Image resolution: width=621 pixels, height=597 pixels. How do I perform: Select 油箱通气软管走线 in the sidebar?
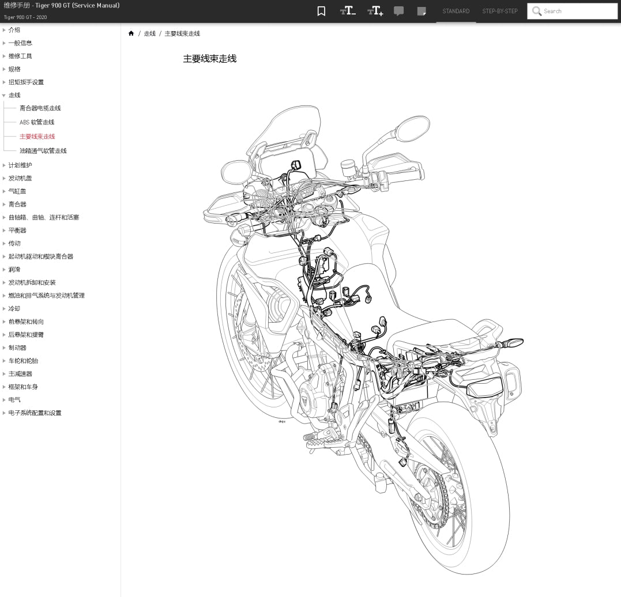(43, 150)
